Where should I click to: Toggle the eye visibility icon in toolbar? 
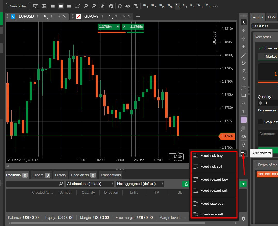pyautogui.click(x=128, y=6)
